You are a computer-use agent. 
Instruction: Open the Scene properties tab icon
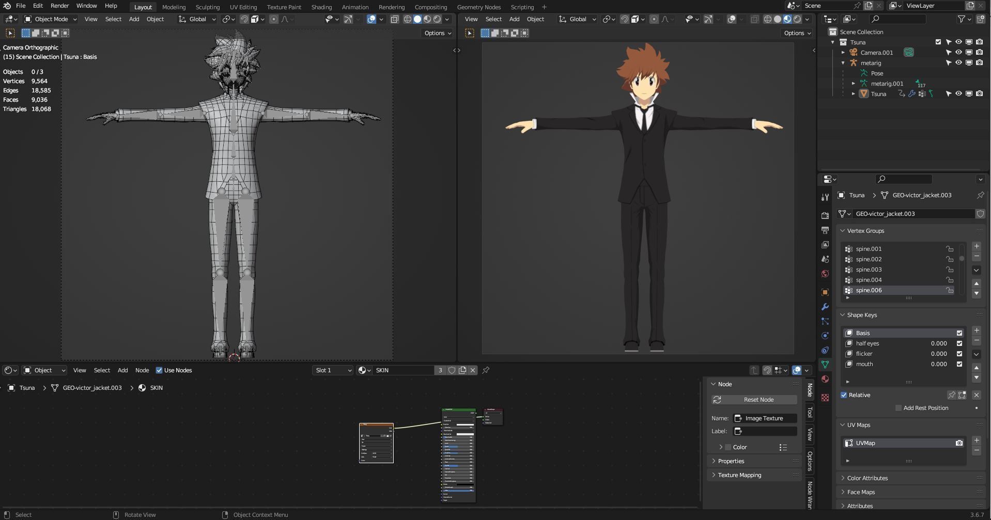(x=825, y=259)
